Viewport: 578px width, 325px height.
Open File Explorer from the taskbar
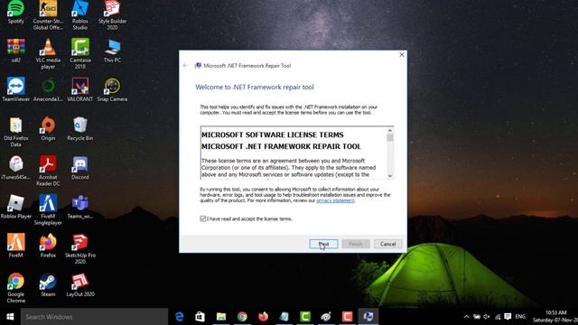point(221,317)
